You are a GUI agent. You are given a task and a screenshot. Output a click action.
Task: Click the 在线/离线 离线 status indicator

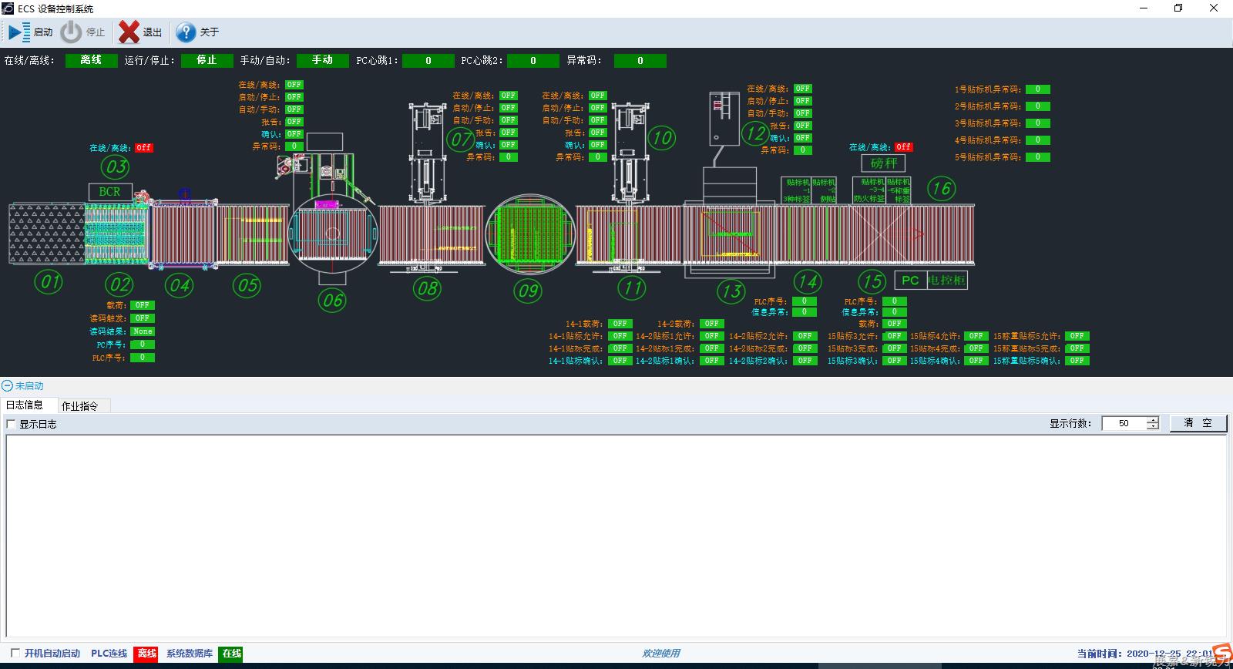point(91,60)
